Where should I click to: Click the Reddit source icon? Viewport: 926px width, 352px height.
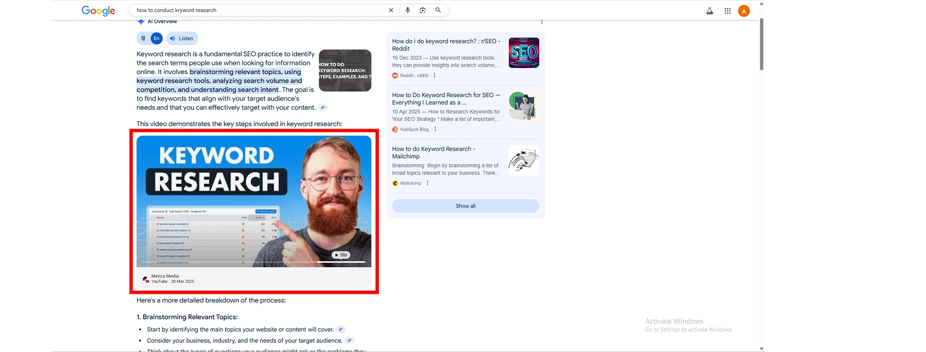[x=395, y=75]
